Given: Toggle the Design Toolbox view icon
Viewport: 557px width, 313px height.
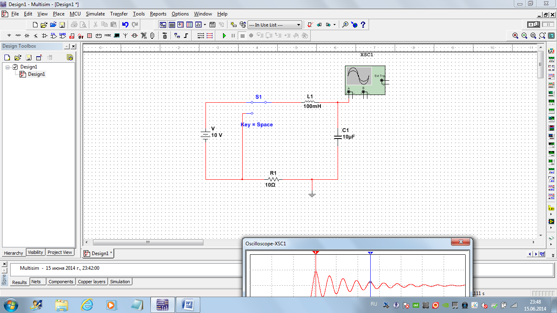Looking at the screenshot, I should pos(163,25).
